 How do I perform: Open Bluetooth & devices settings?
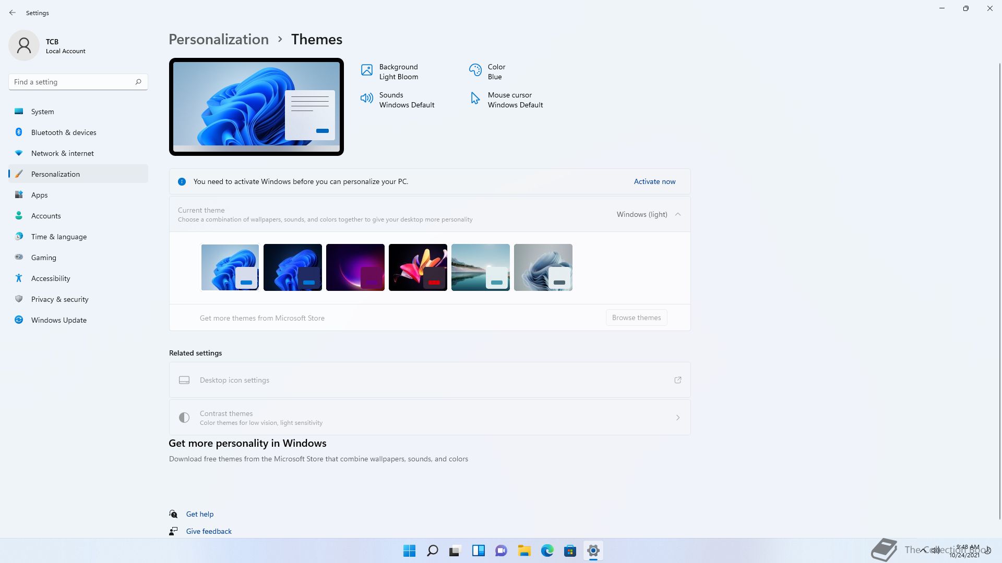coord(78,132)
